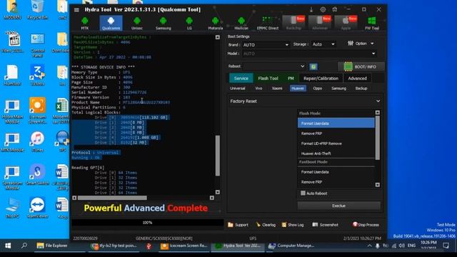457x257 pixels.
Task: Click the download arrow icon in title bar
Action: click(x=311, y=9)
